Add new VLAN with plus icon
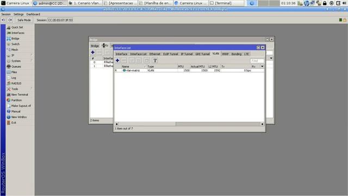The height and width of the screenshot is (196, 348). (117, 60)
